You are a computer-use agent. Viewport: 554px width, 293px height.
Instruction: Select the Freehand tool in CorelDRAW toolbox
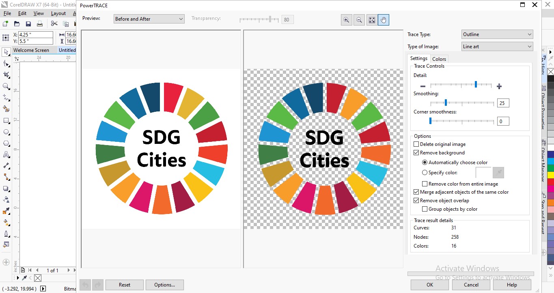[6, 98]
